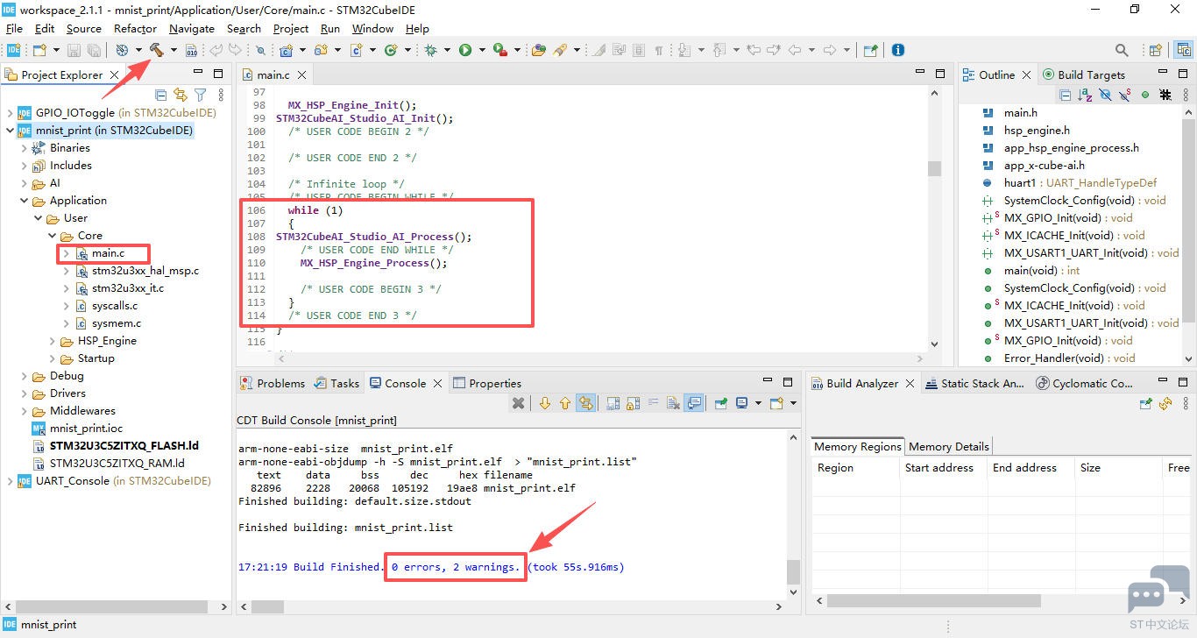This screenshot has height=638, width=1197.
Task: Click the Open Perspective icon
Action: click(x=1156, y=50)
